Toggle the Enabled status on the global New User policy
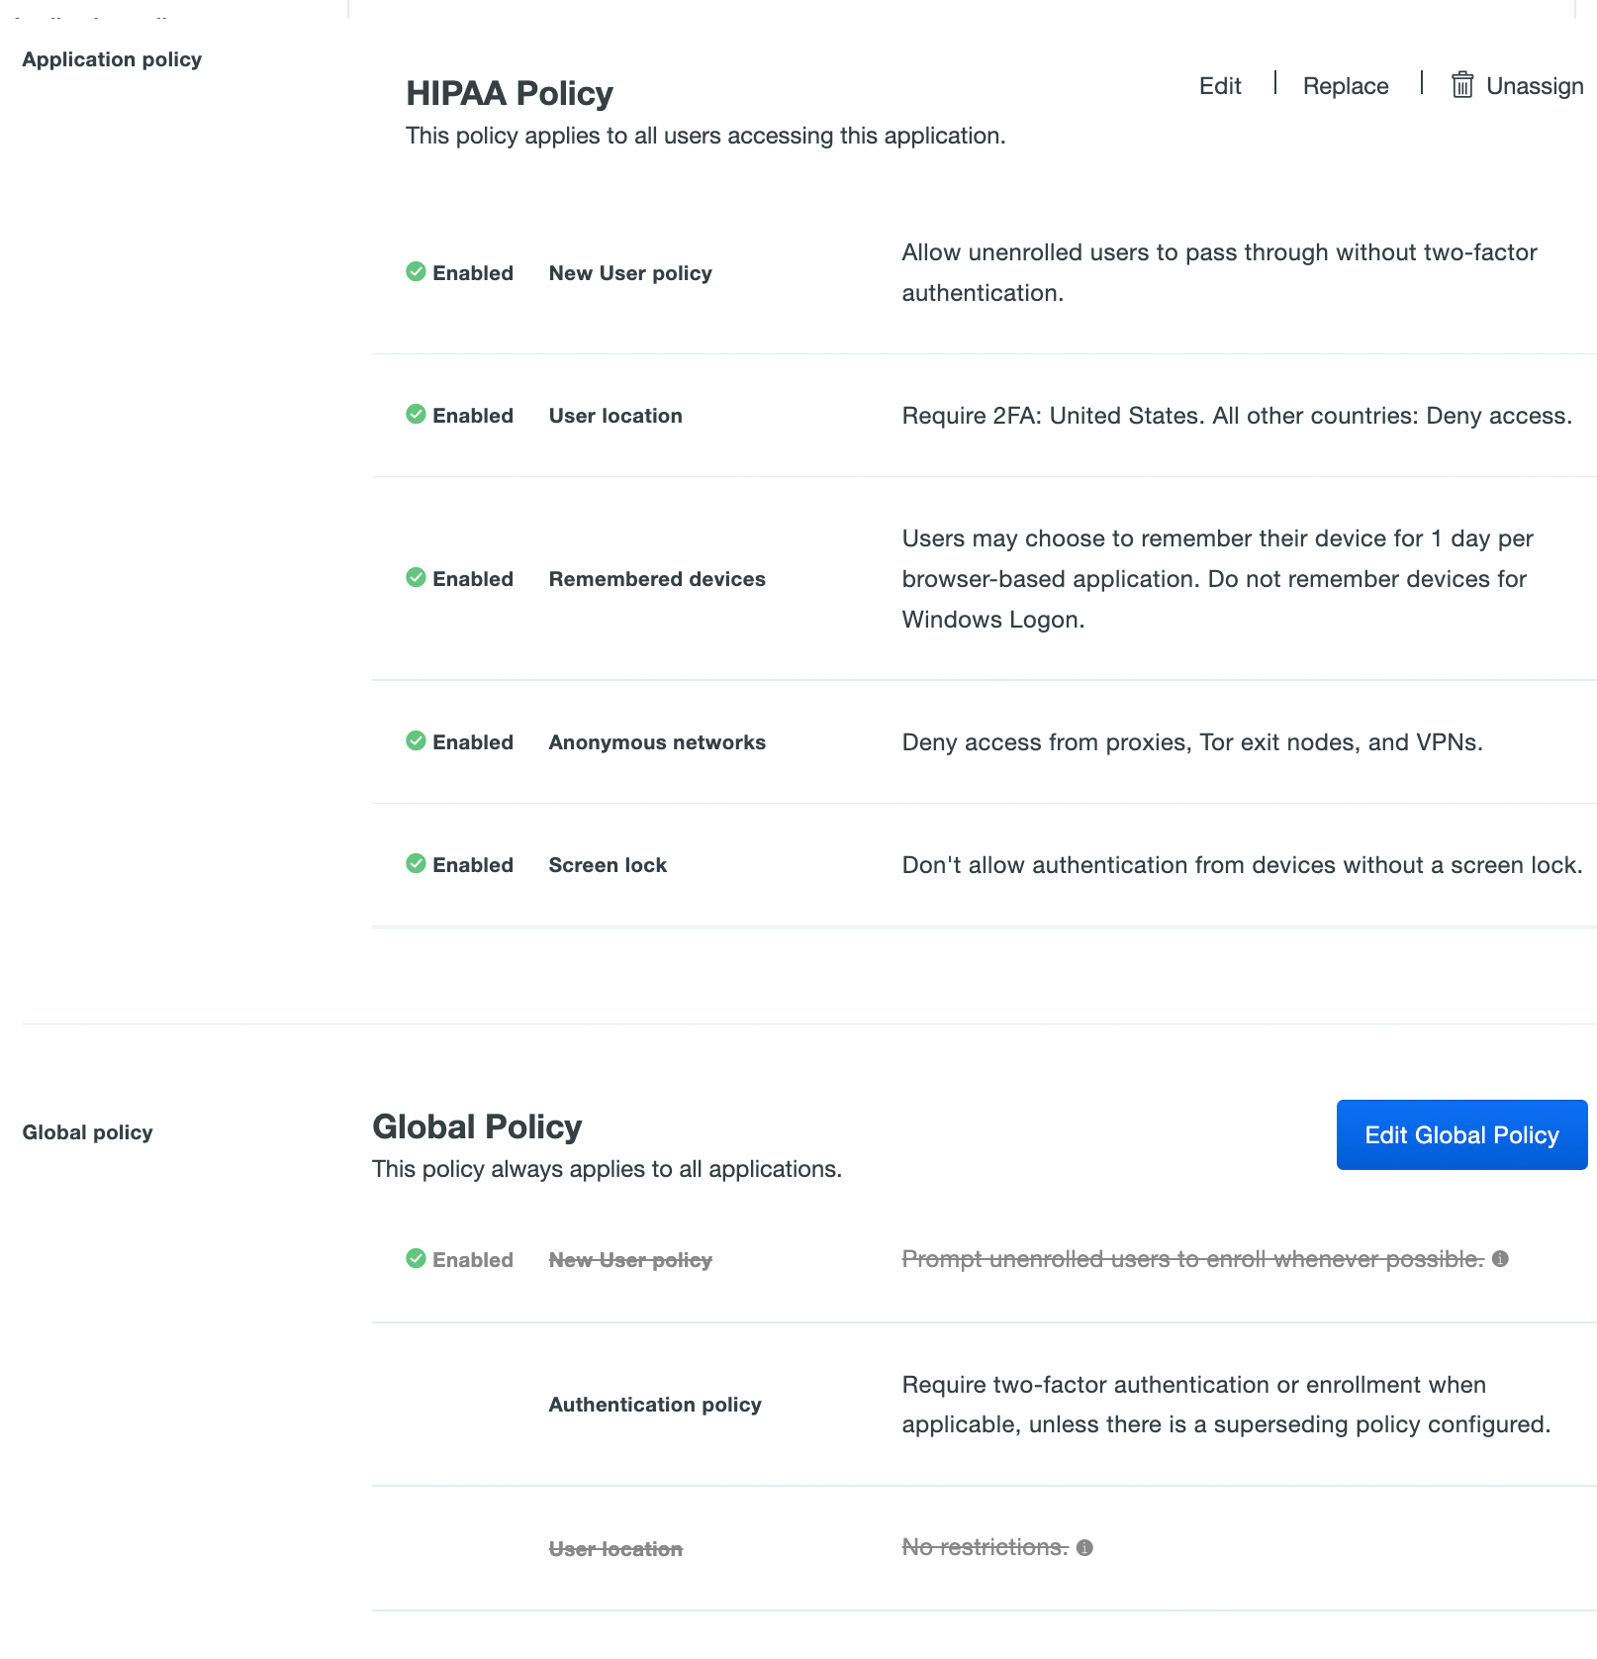Viewport: 1597px width, 1659px height. [x=417, y=1259]
